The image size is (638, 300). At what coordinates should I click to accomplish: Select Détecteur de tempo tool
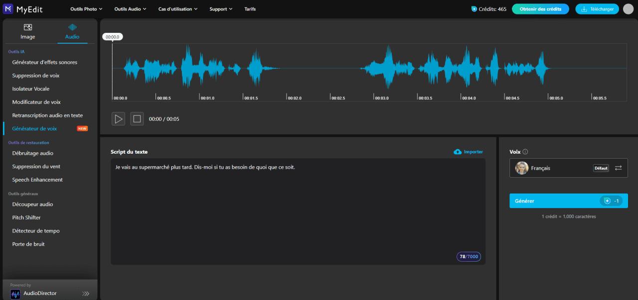(36, 231)
